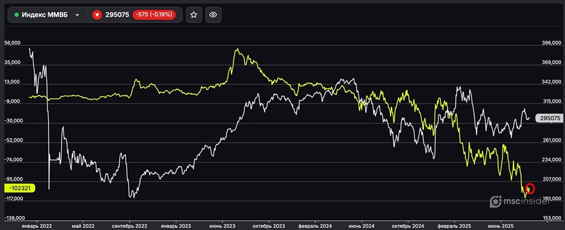
Task: Click the -95,000 left axis value
Action: pos(14,179)
